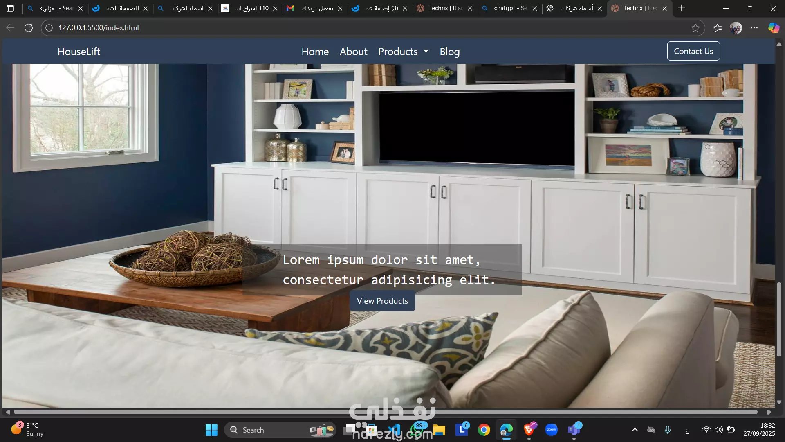Open the tab actions menu icon
Screen dimensions: 785x442
click(x=10, y=8)
